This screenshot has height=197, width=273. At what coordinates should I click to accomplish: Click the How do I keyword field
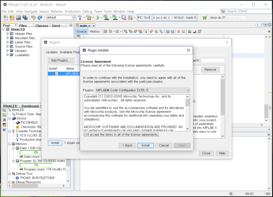[236, 18]
